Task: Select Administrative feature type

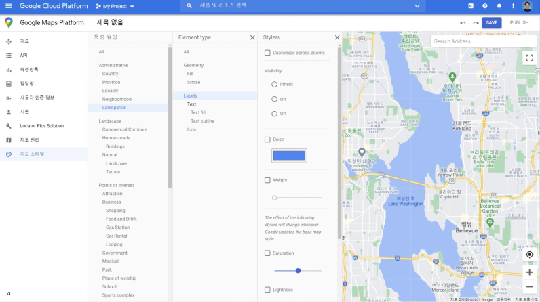Action: (x=113, y=65)
